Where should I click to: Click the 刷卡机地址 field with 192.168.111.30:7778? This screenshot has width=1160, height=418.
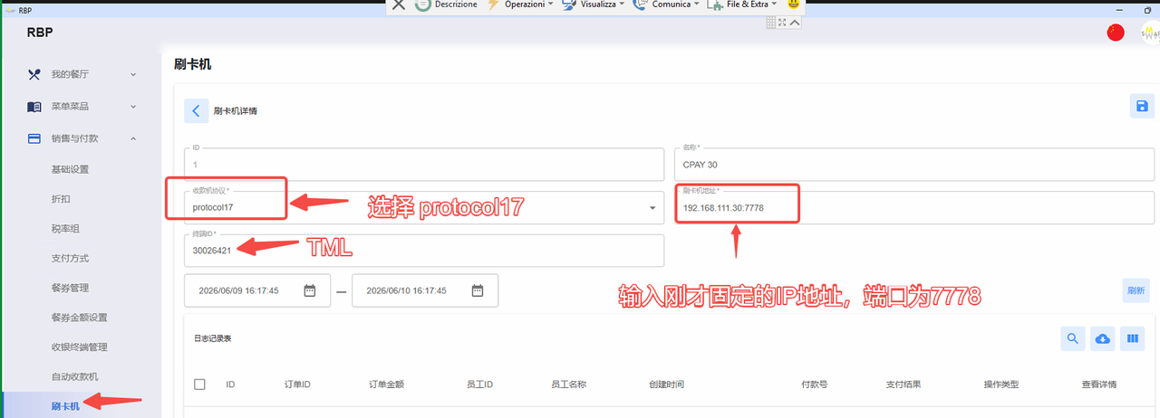coord(914,207)
